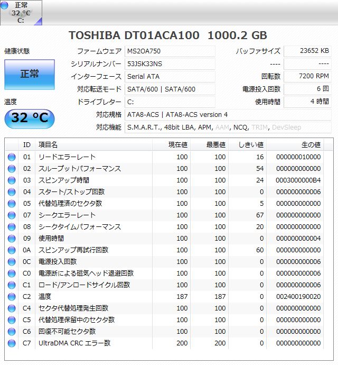This screenshot has width=338, height=365.
Task: Click the drive letter field C:
Action: [170, 102]
